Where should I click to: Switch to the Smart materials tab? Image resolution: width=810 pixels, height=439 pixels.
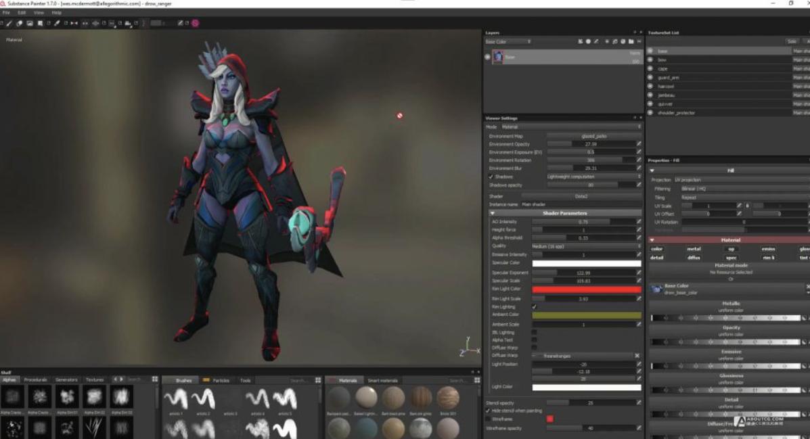point(382,380)
